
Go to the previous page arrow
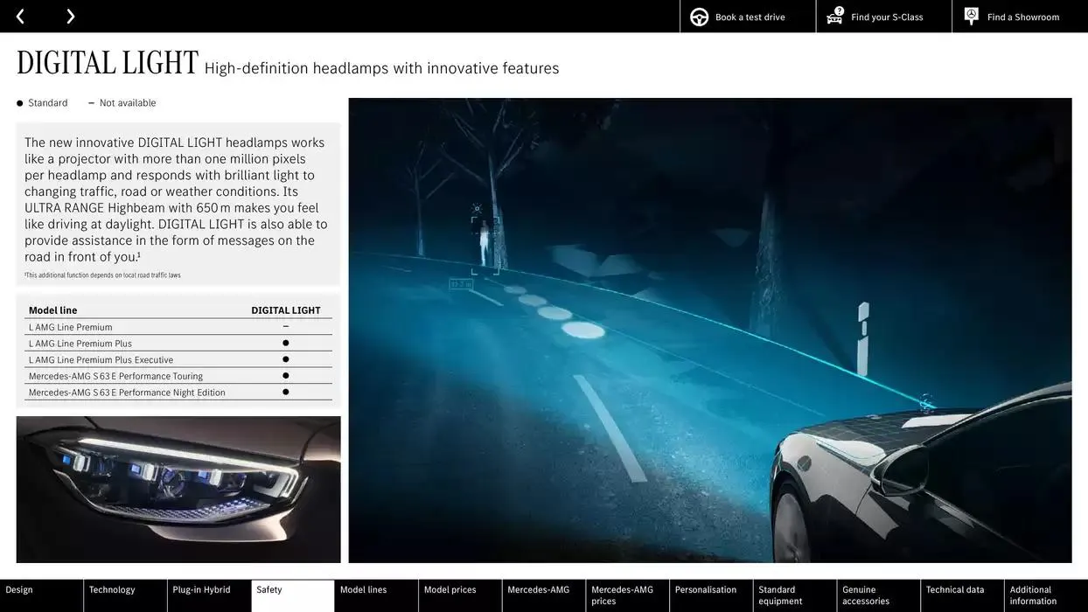click(x=20, y=17)
